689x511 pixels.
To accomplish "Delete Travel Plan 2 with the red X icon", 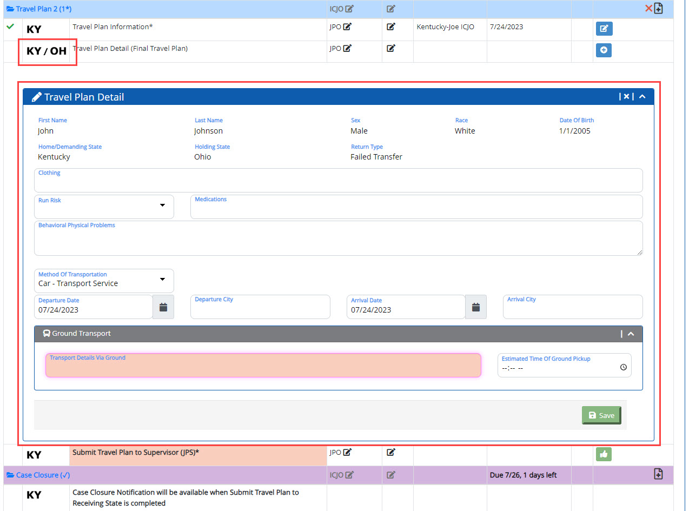I will click(x=648, y=9).
